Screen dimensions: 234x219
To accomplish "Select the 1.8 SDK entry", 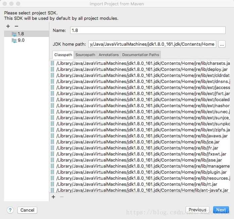I will 27,34.
